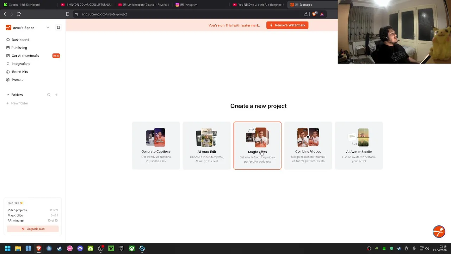Viewport: 451px width, 254px height.
Task: Go back in the browser
Action: [5, 14]
